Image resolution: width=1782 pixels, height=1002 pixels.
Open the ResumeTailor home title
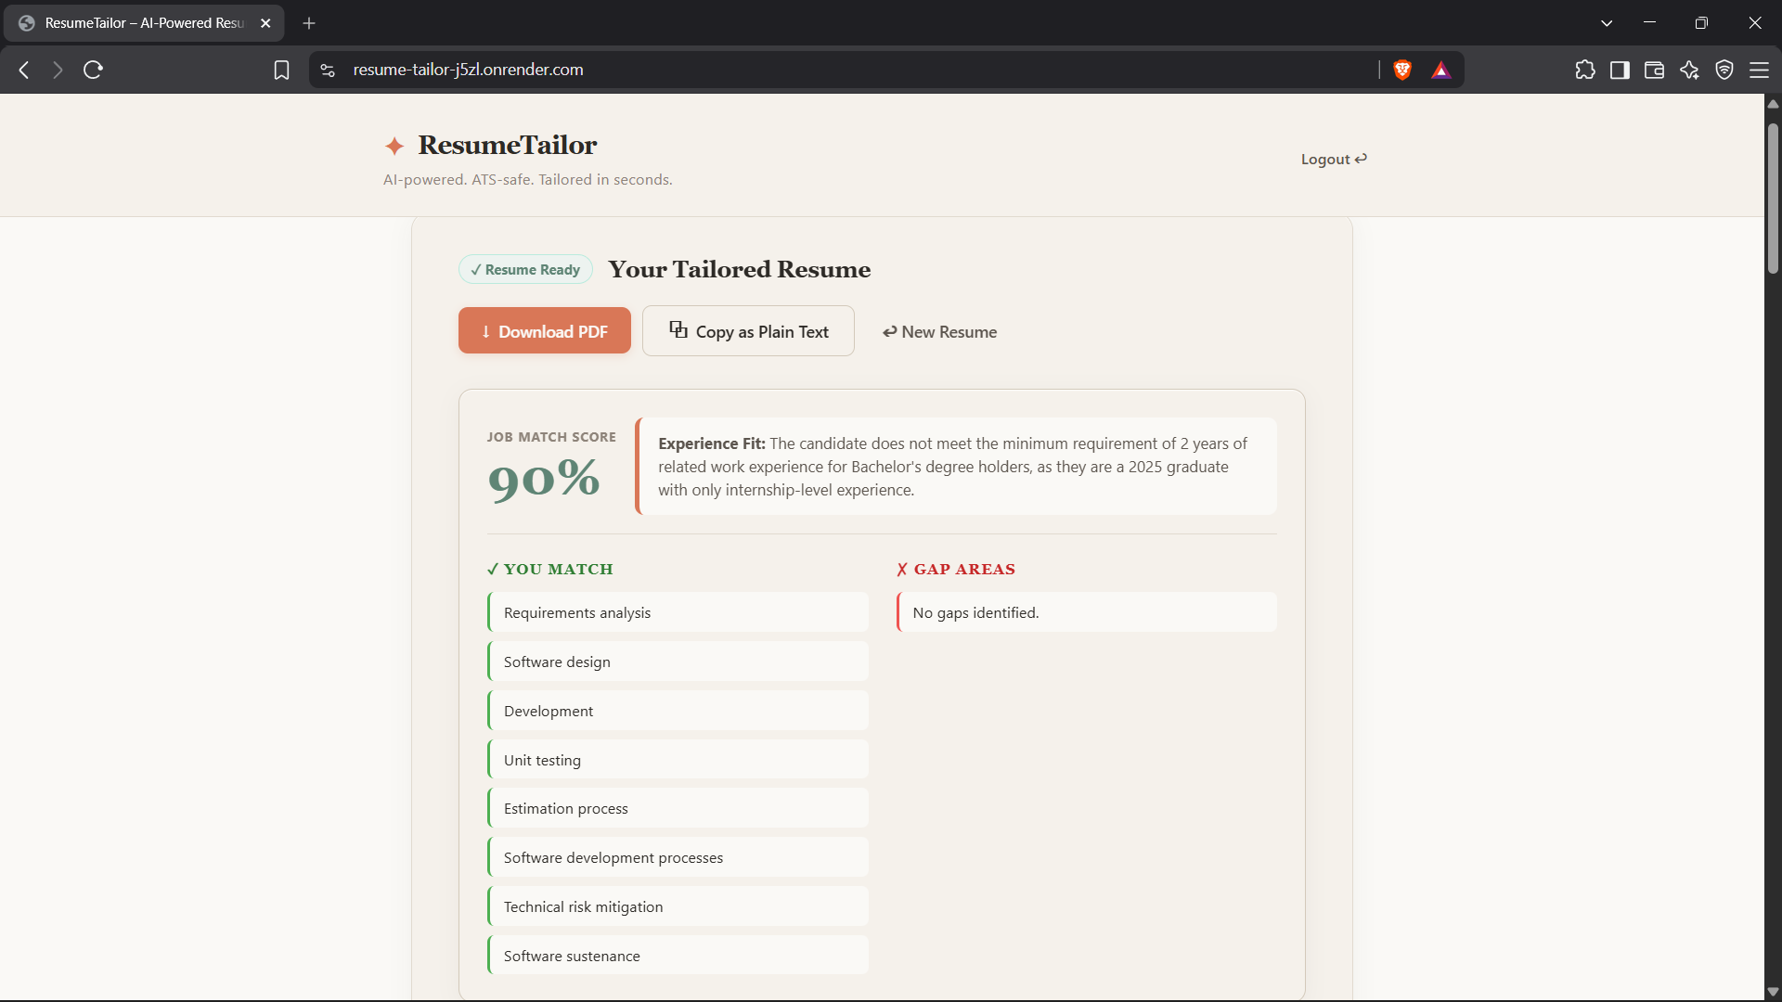click(x=508, y=145)
